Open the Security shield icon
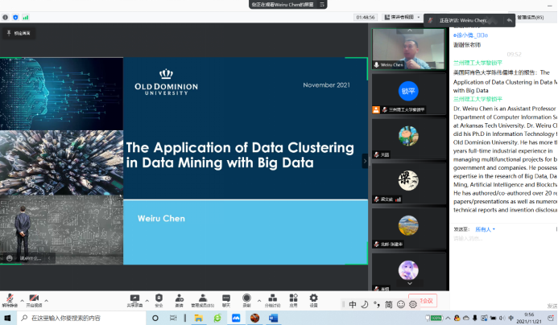 click(159, 298)
